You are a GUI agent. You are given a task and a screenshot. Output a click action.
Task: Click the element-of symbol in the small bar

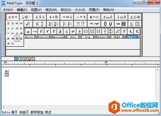[x=28, y=32]
